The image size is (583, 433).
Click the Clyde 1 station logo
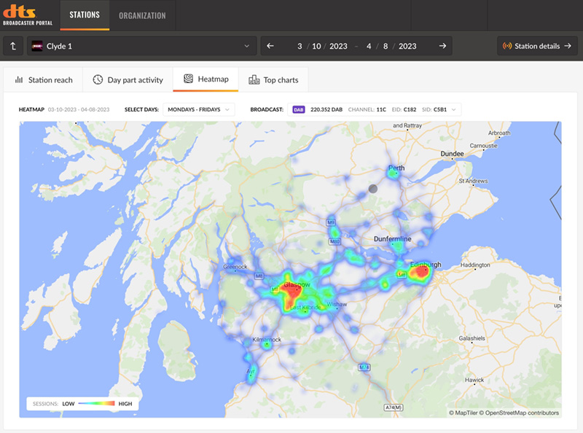(36, 46)
